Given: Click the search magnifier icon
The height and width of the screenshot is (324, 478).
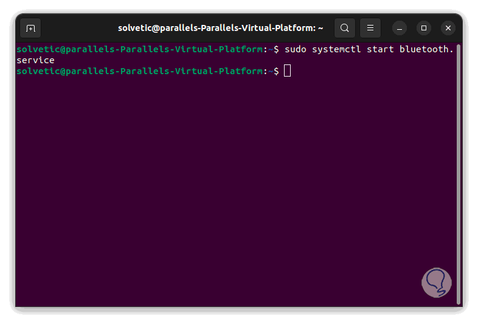Looking at the screenshot, I should click(x=345, y=28).
